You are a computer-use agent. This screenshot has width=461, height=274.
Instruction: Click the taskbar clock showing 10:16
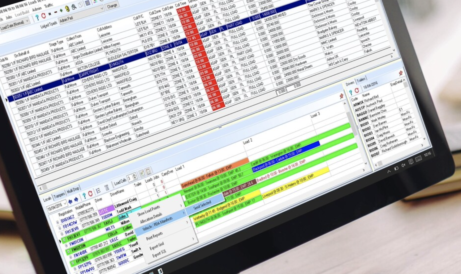pyautogui.click(x=427, y=155)
